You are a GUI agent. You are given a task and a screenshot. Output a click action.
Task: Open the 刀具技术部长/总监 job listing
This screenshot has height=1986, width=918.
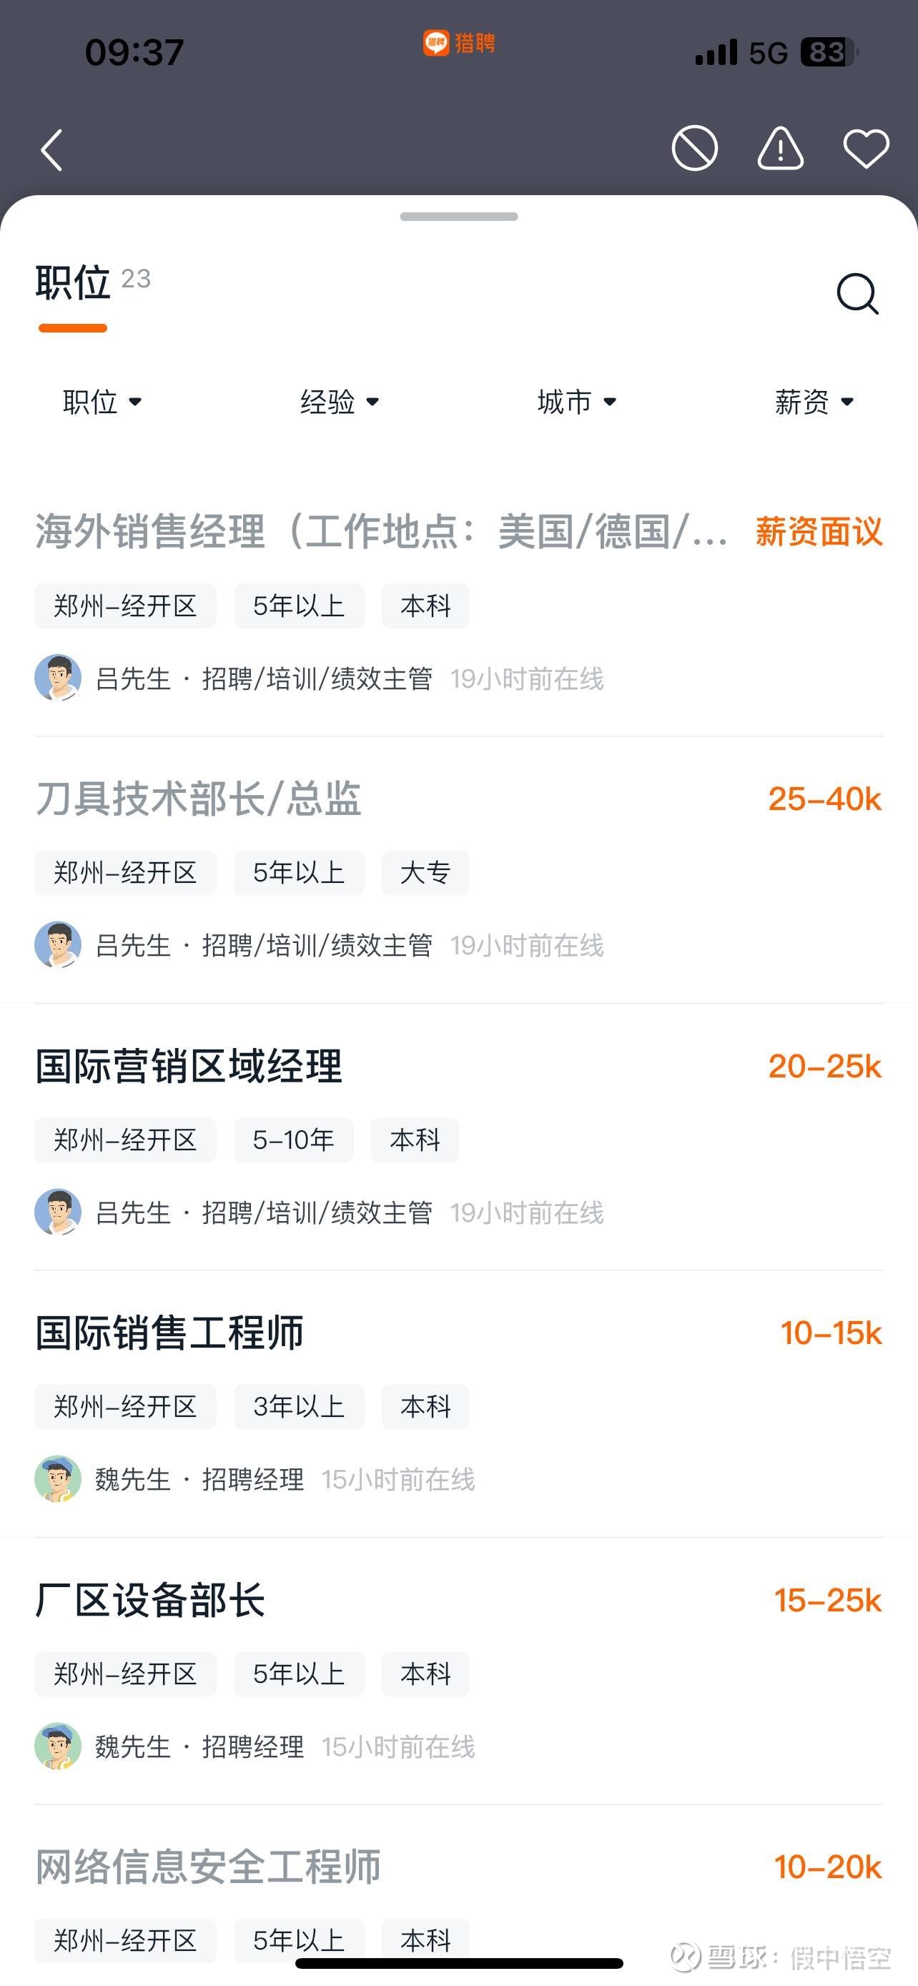click(198, 799)
